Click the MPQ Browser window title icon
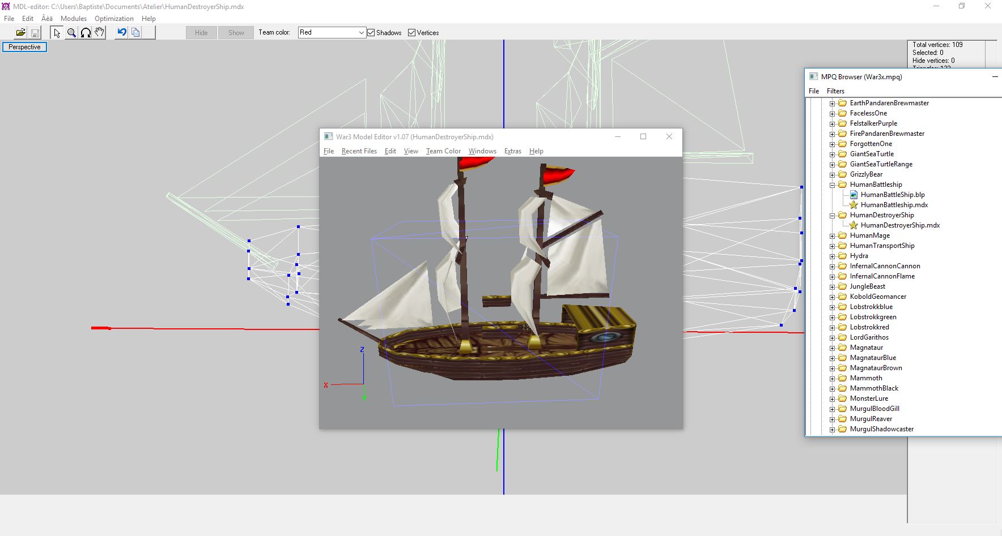1002x536 pixels. click(x=813, y=77)
